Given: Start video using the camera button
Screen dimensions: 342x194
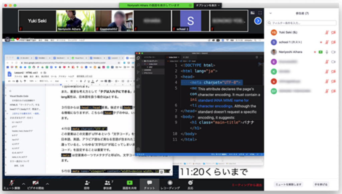Looking at the screenshot, I should click(35, 184).
